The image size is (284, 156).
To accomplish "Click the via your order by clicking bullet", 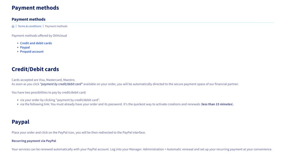I will [60, 100].
